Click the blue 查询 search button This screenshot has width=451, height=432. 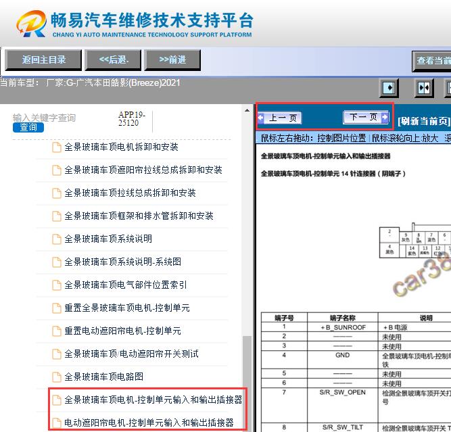(x=28, y=127)
